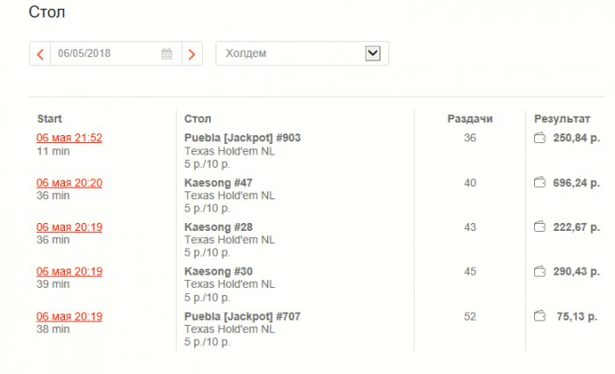
Task: Click wallet icon next to 696,24 р.
Action: (539, 183)
